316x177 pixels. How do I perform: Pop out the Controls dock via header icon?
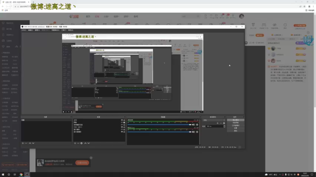[x=243, y=117]
